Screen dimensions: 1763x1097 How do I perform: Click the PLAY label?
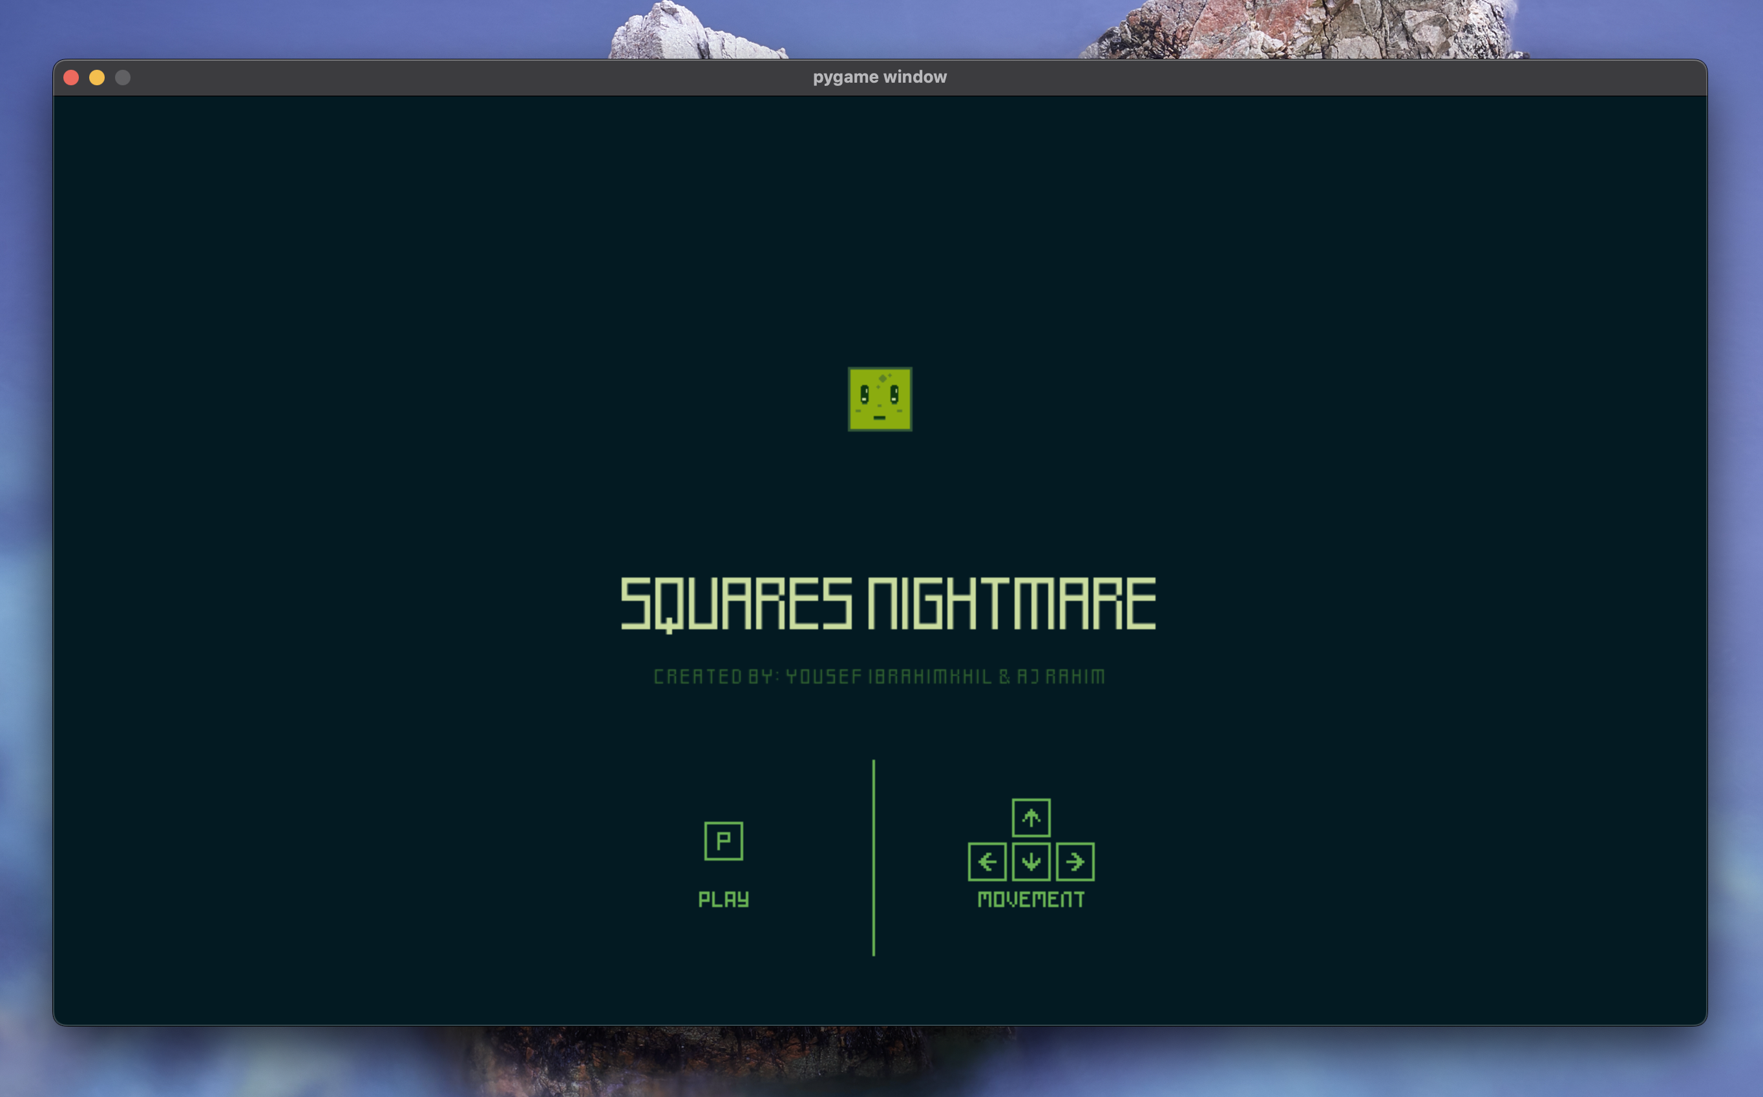click(723, 900)
